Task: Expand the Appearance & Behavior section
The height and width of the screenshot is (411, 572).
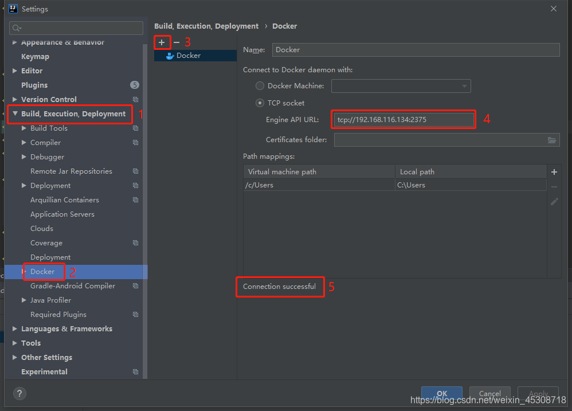Action: pyautogui.click(x=15, y=42)
